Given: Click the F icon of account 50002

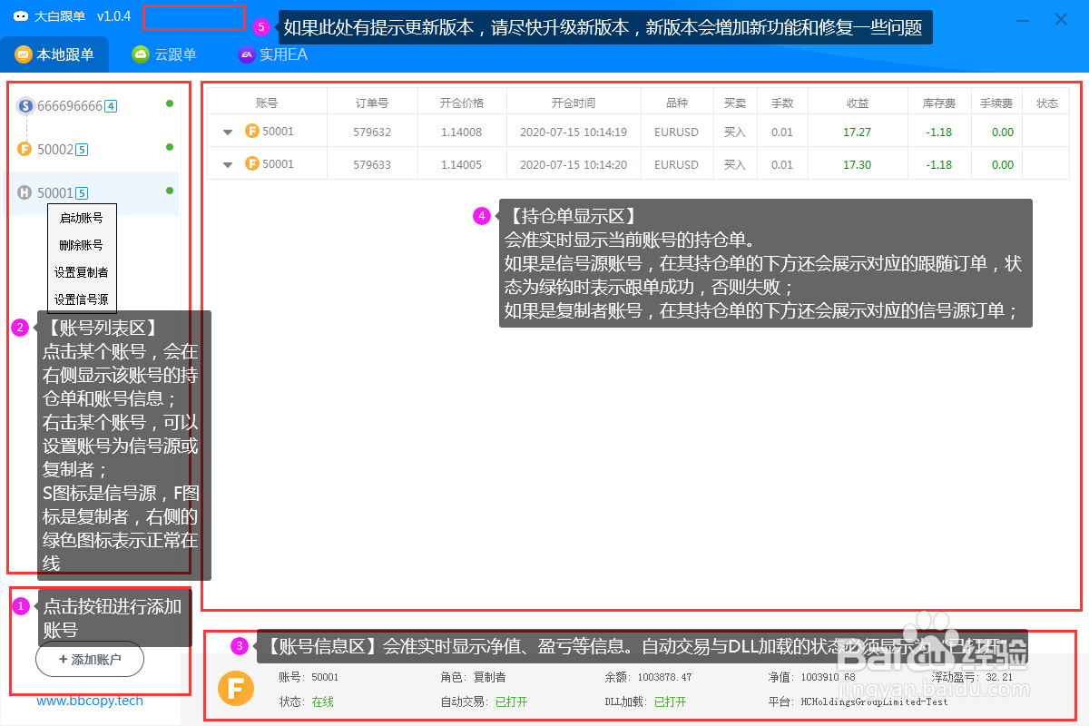Looking at the screenshot, I should click(x=25, y=149).
